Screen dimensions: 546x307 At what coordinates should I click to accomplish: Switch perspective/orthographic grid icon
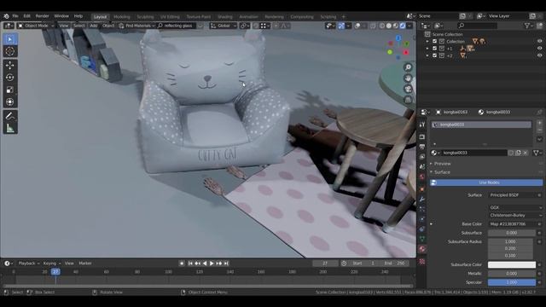[408, 101]
